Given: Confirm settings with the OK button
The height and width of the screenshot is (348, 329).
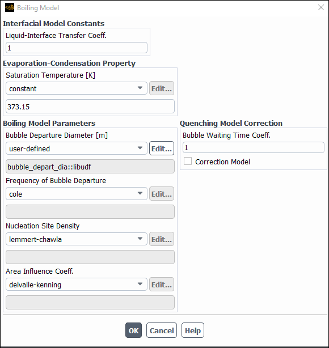Looking at the screenshot, I should [133, 330].
